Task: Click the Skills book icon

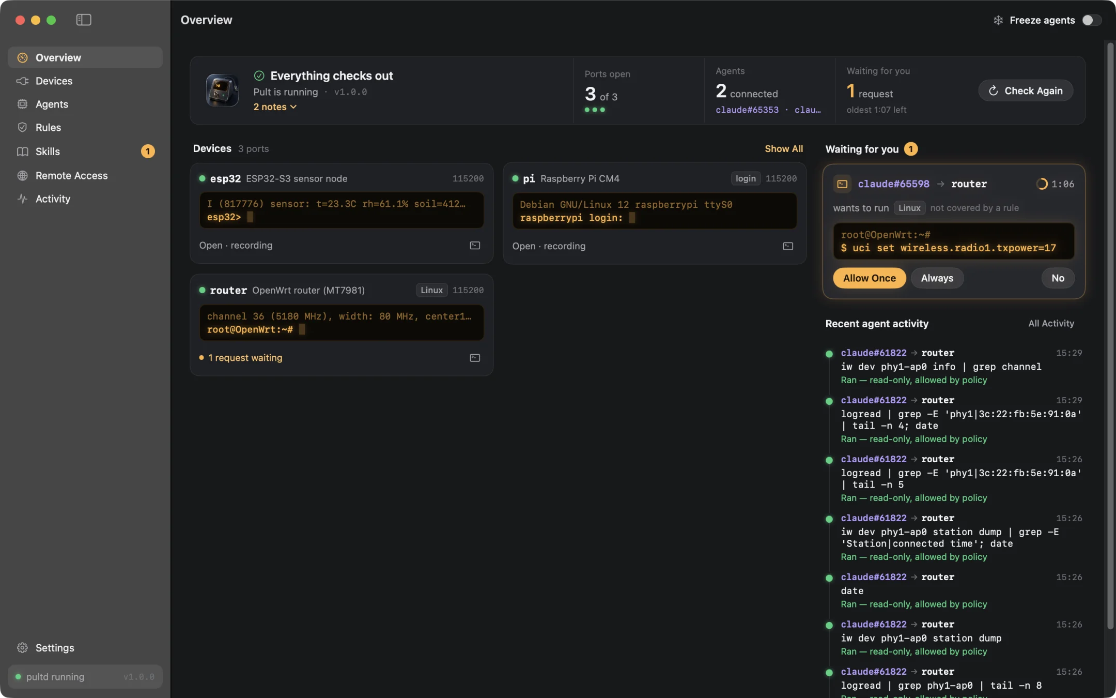Action: pos(22,151)
